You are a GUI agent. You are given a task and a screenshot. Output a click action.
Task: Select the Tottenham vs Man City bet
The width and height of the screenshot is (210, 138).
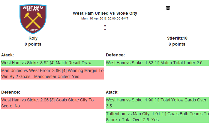point(157,117)
